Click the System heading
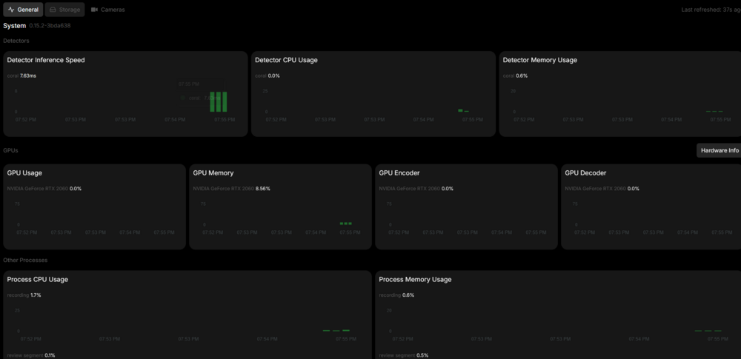 (x=15, y=25)
